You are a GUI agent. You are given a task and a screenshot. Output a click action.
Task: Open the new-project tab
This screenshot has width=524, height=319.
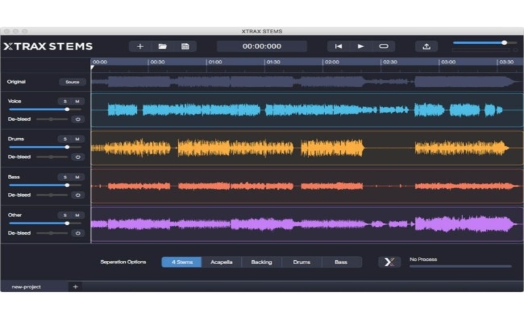(35, 286)
